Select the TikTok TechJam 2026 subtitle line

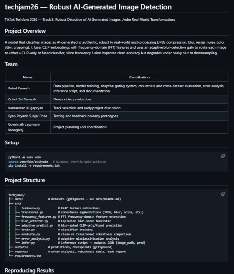[x=90, y=20]
